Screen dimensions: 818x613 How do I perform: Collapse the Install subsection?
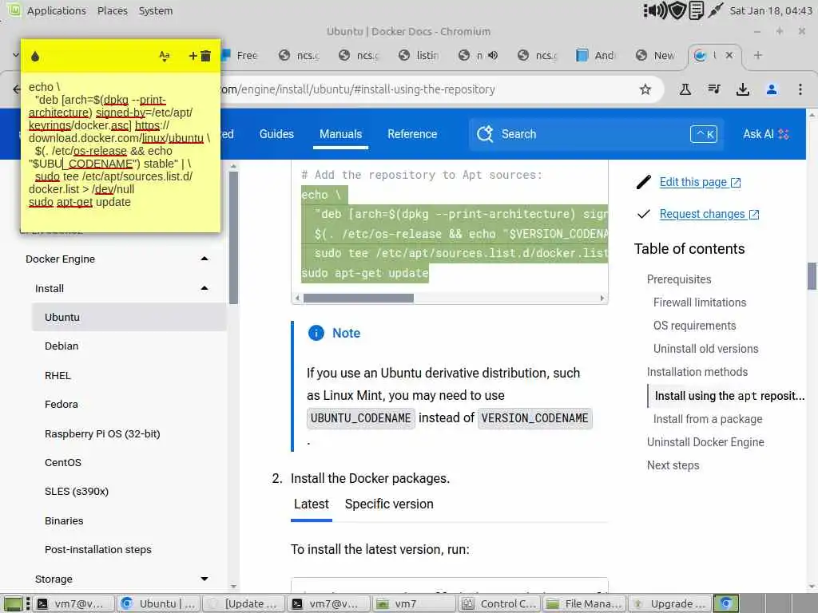(x=204, y=288)
